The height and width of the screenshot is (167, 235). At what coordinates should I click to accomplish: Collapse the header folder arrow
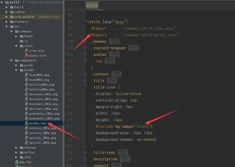click(x=16, y=70)
